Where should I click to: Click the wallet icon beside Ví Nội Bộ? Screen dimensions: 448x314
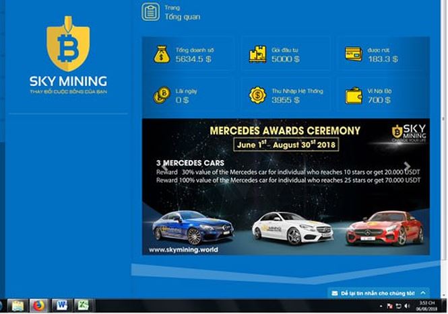(354, 95)
